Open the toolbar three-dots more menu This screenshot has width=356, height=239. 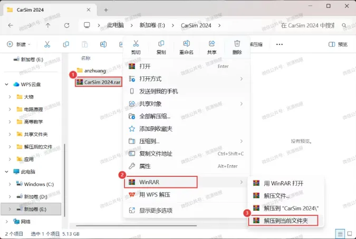279,44
